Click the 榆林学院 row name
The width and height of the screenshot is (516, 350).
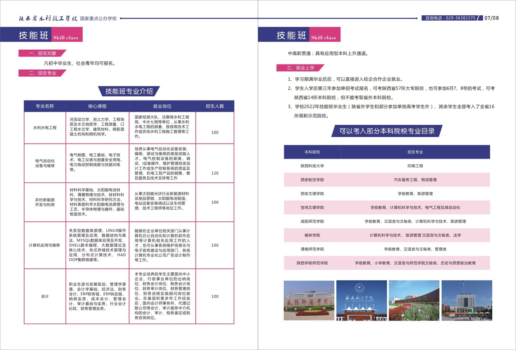pyautogui.click(x=312, y=235)
